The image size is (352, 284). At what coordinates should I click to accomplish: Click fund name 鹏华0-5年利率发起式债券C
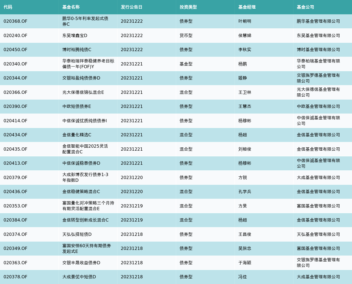(85, 21)
